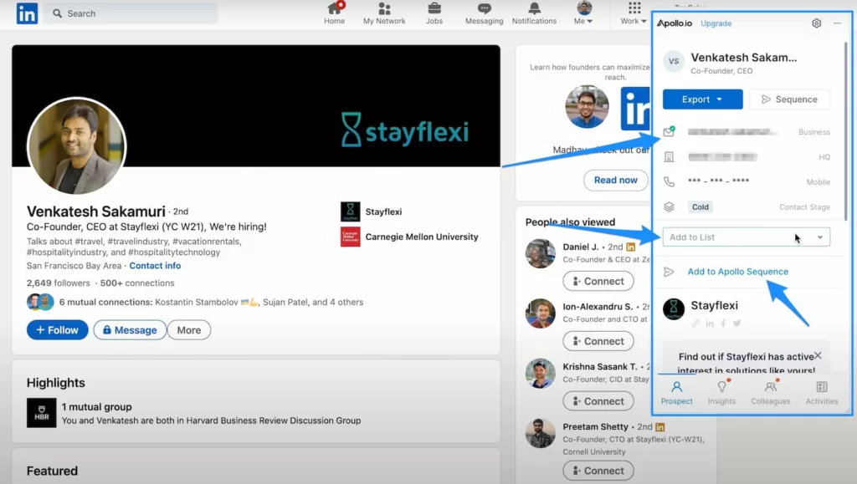Connect with Krishna Sasank T.
This screenshot has height=484, width=857.
tap(598, 401)
